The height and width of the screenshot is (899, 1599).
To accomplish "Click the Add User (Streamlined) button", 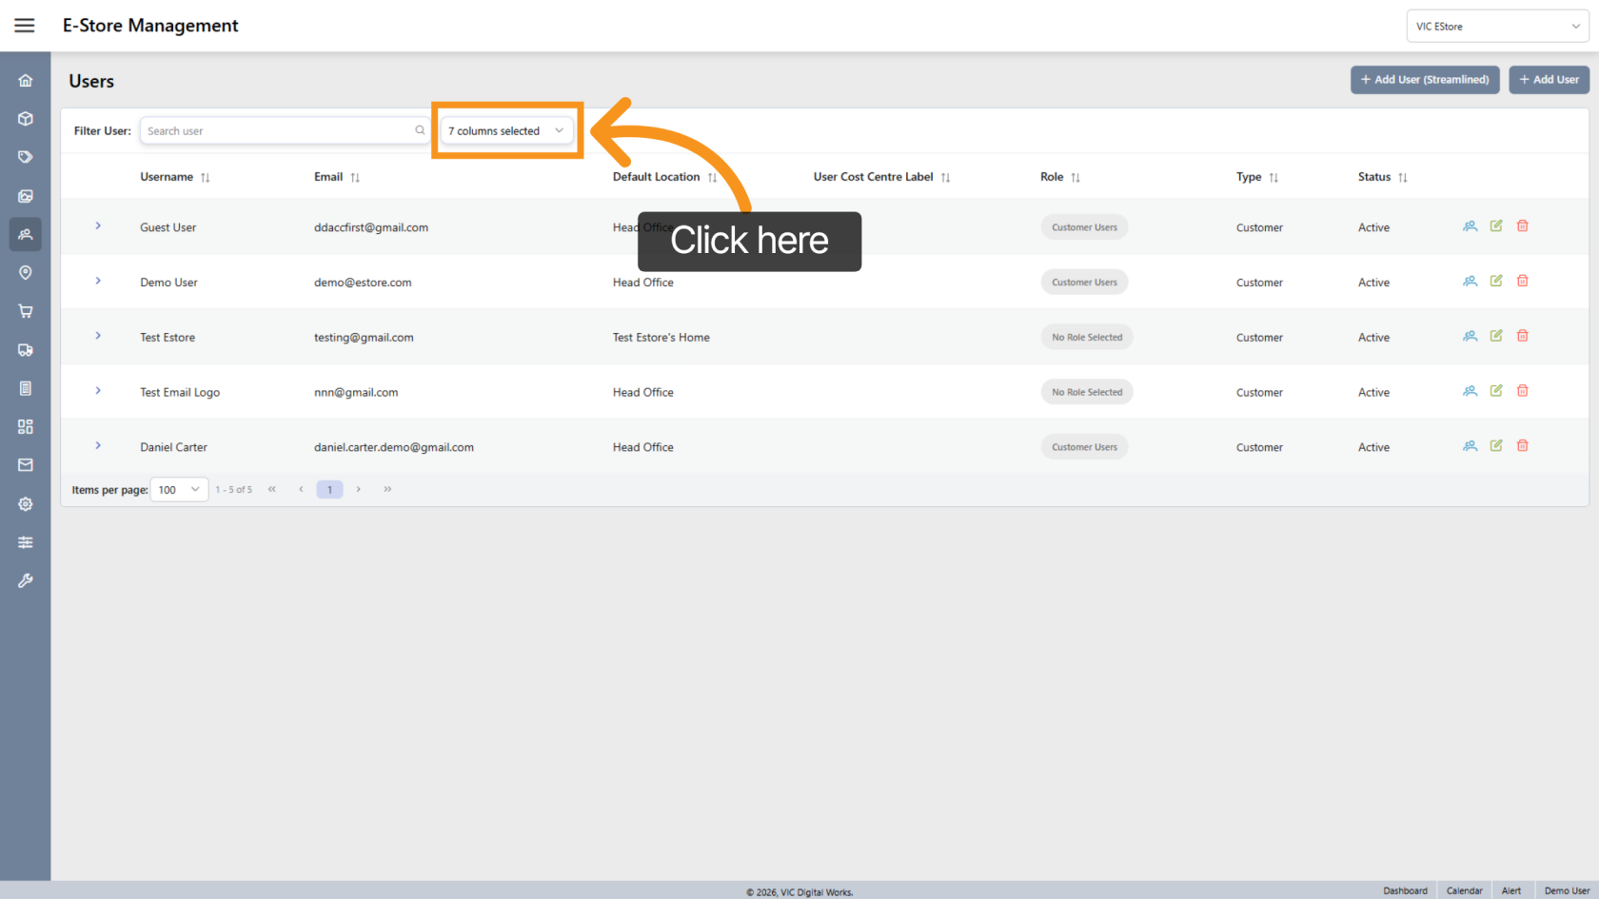I will click(1425, 80).
